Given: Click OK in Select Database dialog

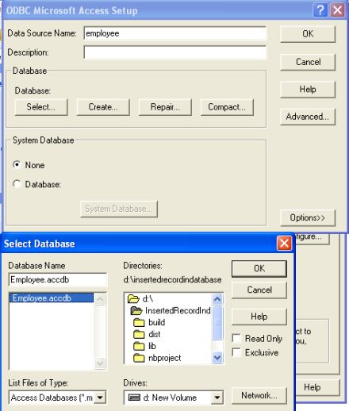Looking at the screenshot, I should [x=259, y=269].
